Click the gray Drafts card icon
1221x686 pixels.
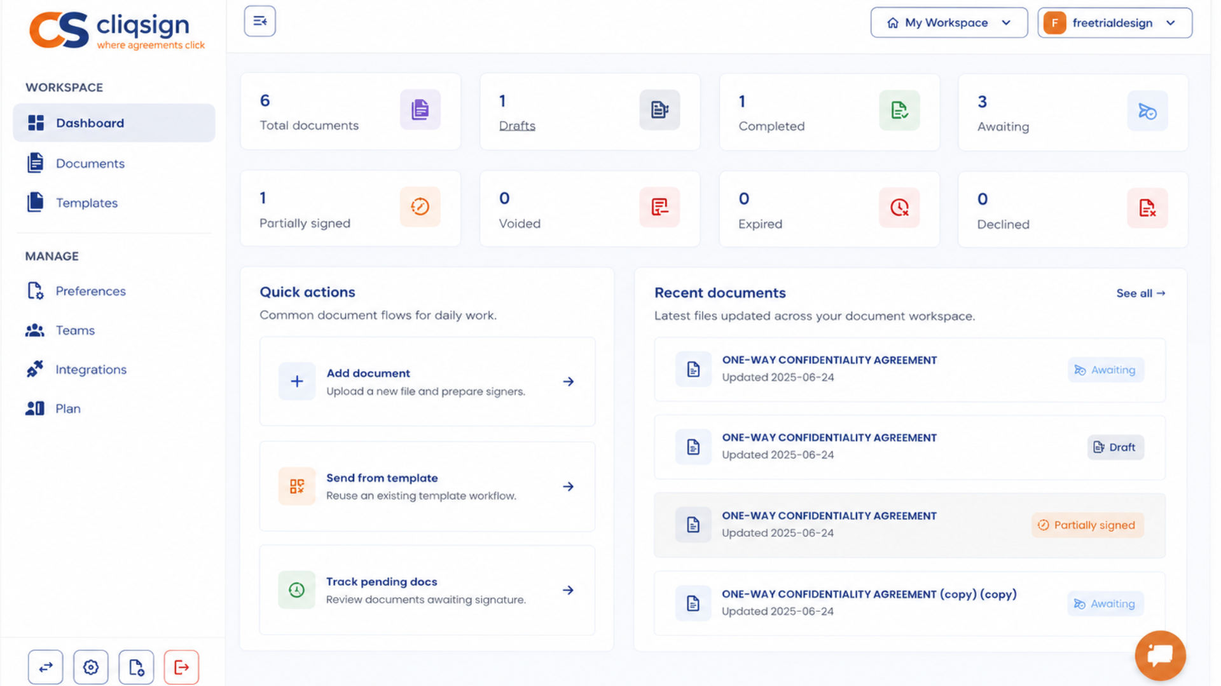[659, 110]
